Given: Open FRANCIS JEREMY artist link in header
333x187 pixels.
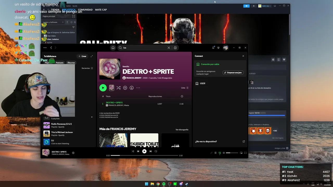Looking at the screenshot, I should [x=134, y=78].
